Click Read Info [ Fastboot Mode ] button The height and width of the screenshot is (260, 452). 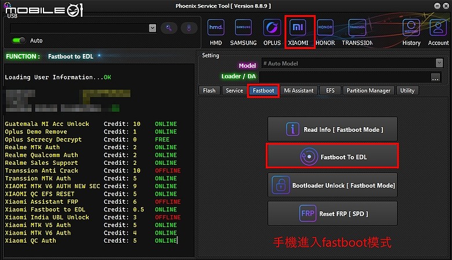[333, 129]
